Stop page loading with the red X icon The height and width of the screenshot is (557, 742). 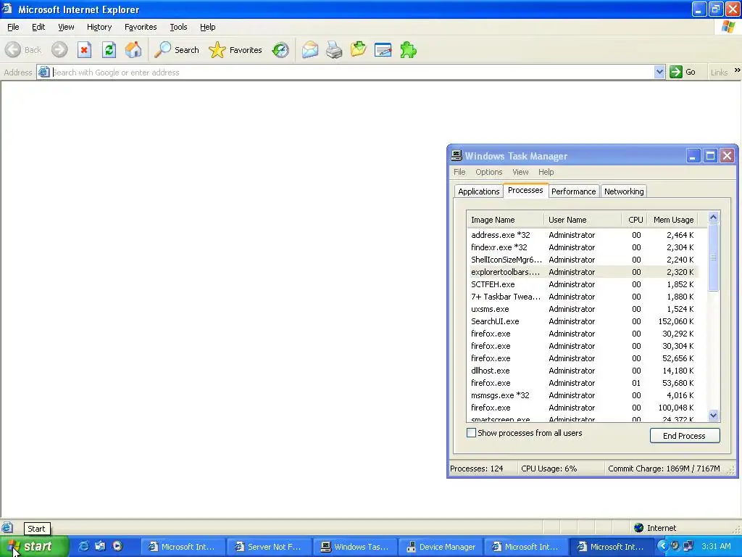tap(84, 50)
